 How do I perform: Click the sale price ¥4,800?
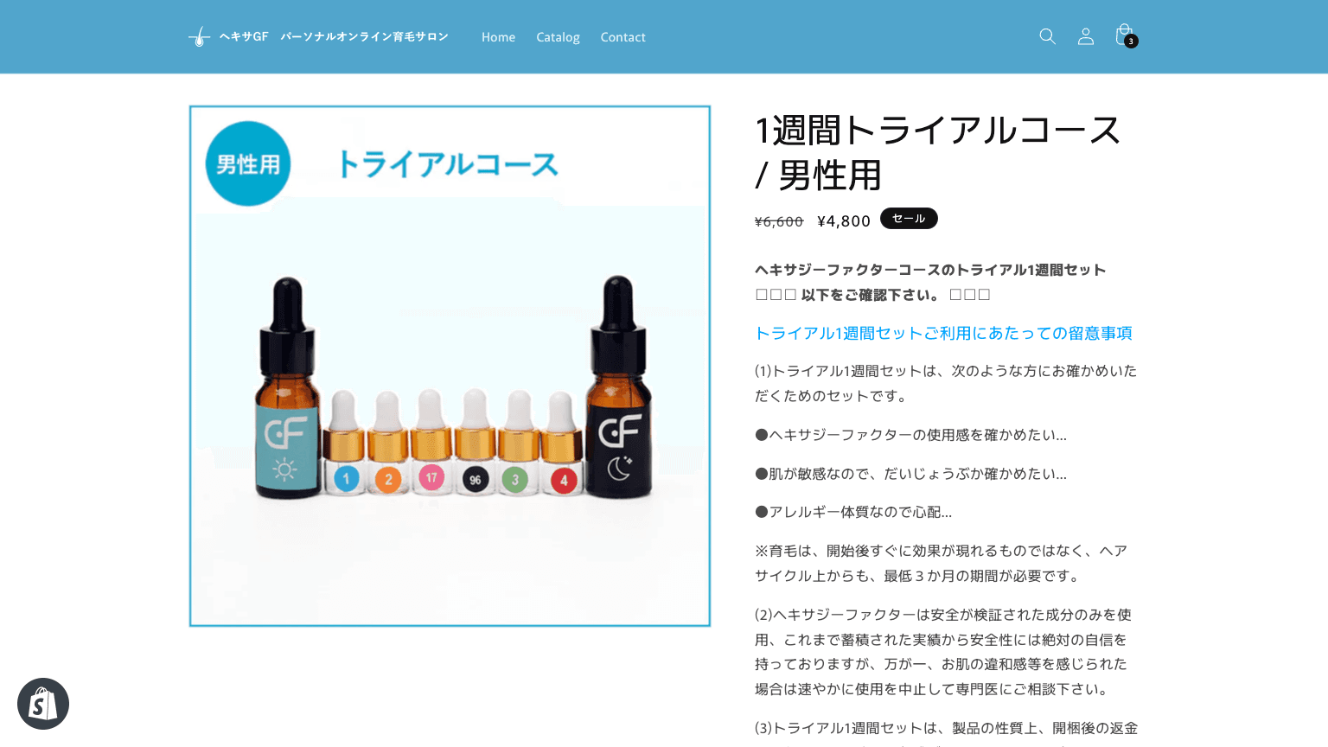click(844, 221)
